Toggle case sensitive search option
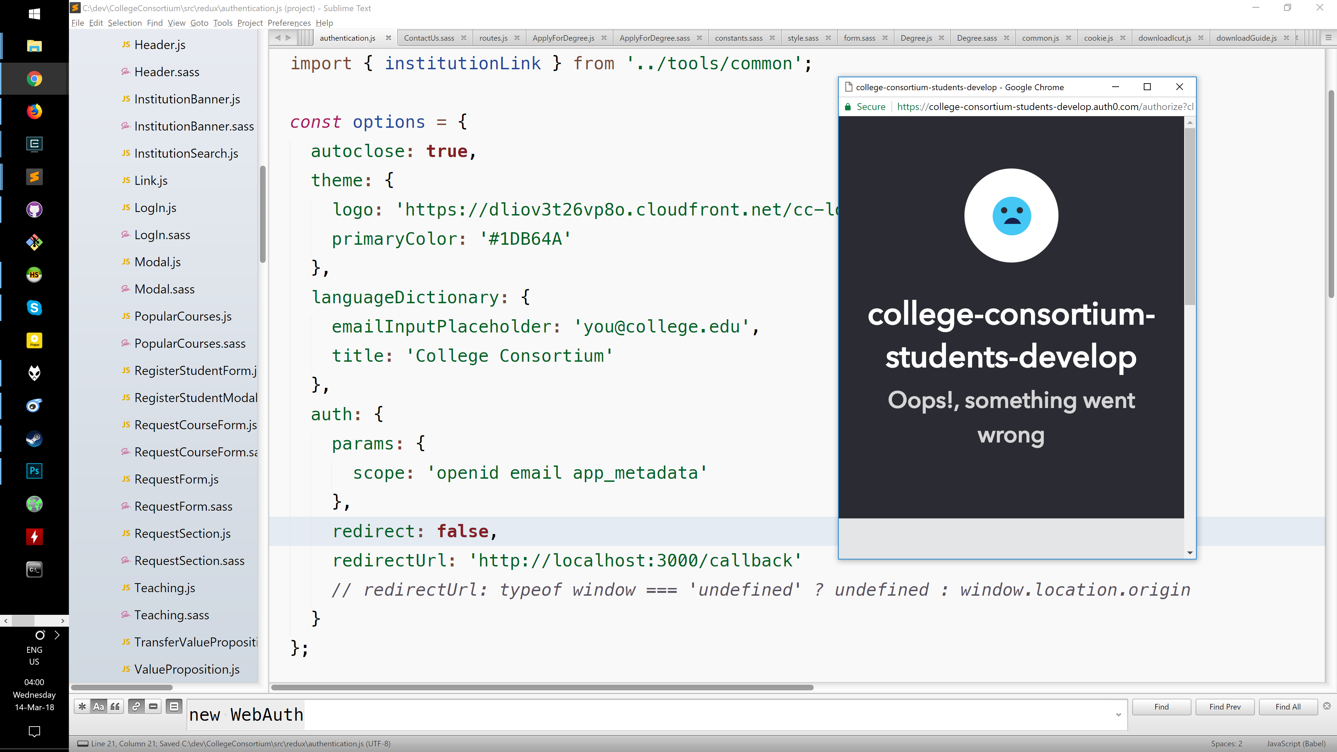1337x752 pixels. tap(99, 706)
